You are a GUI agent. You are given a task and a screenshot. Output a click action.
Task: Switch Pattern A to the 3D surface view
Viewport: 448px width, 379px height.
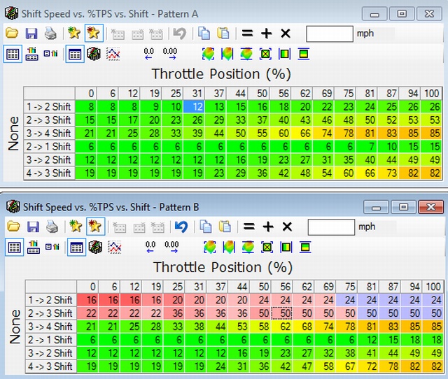pos(94,53)
